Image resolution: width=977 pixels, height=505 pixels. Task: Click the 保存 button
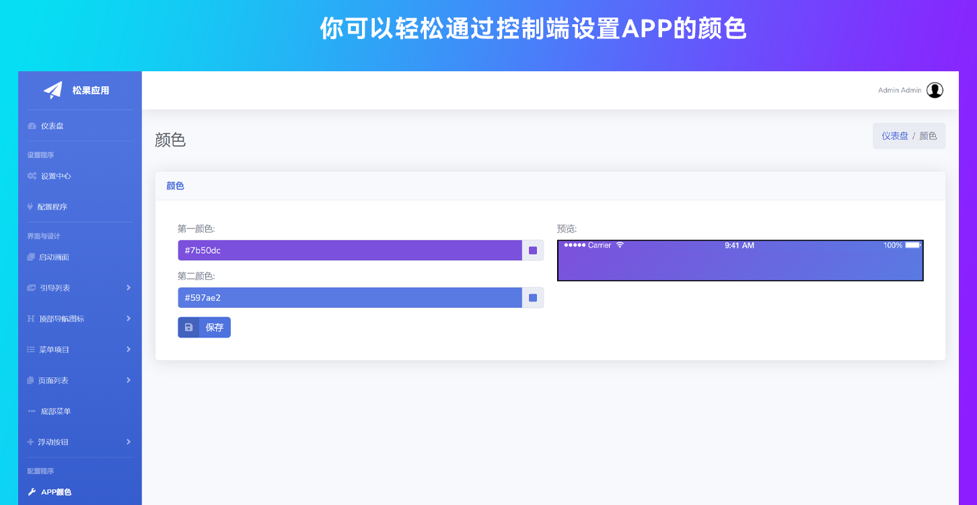(x=204, y=327)
